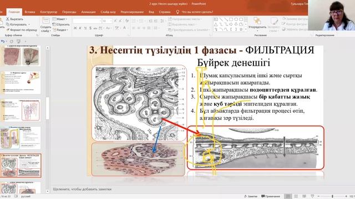The image size is (355, 199).
Task: Decrease font size with small A icon
Action: (120, 21)
